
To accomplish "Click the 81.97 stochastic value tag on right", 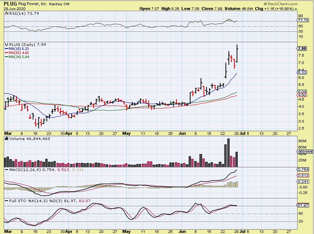I will (x=303, y=205).
